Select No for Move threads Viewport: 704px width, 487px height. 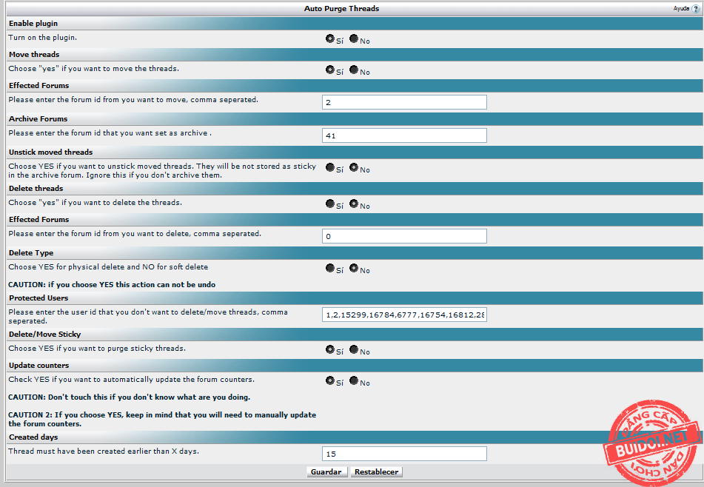(354, 70)
